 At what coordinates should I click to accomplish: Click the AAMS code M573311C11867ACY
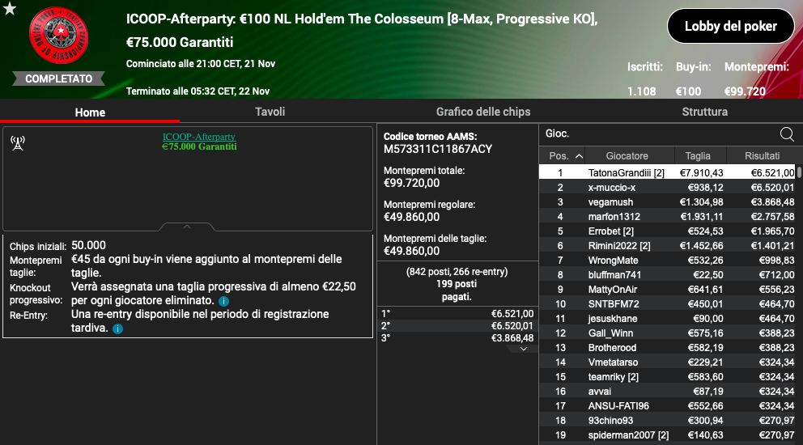click(x=438, y=149)
